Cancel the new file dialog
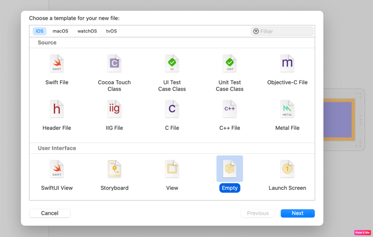Viewport: 373px width, 237px height. [50, 213]
